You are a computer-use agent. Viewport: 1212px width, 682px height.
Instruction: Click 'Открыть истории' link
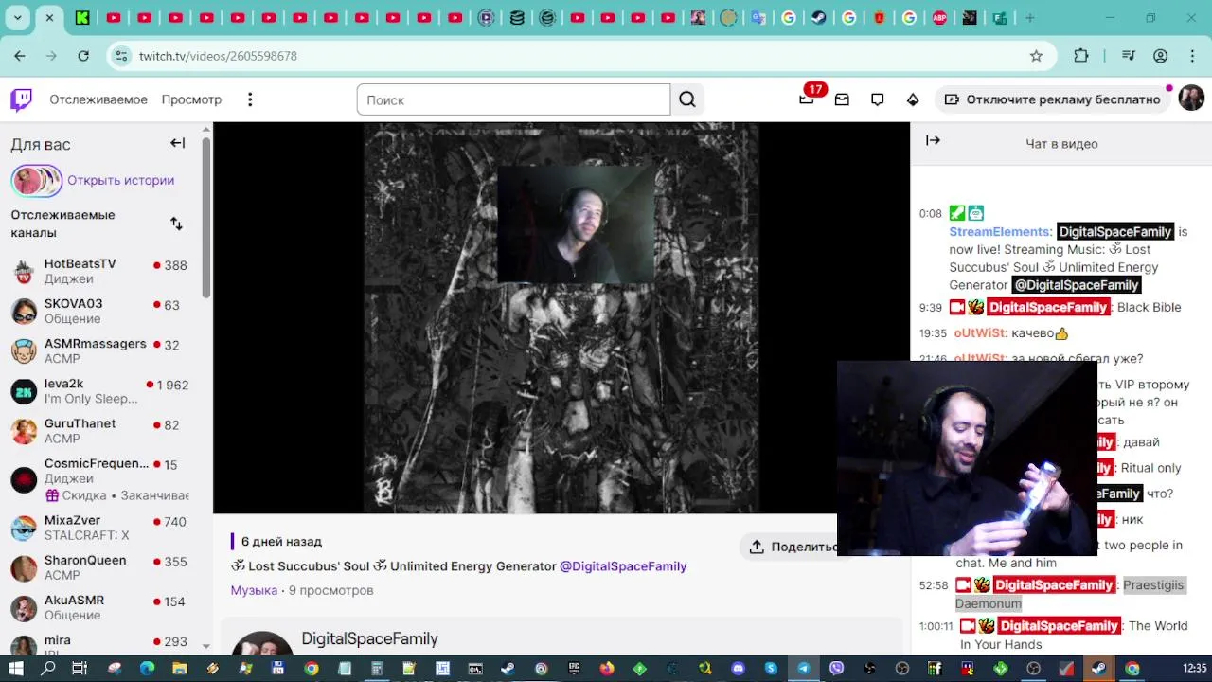(x=120, y=180)
